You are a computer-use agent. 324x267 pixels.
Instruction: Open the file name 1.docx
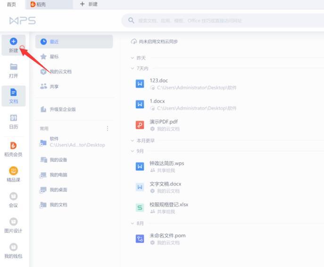[x=157, y=101]
